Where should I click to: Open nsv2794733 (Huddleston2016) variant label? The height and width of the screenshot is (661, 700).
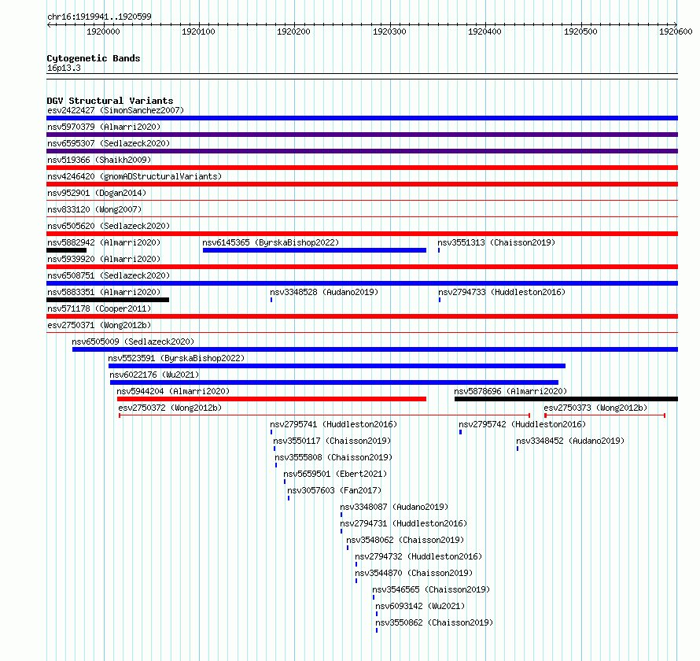(x=502, y=292)
